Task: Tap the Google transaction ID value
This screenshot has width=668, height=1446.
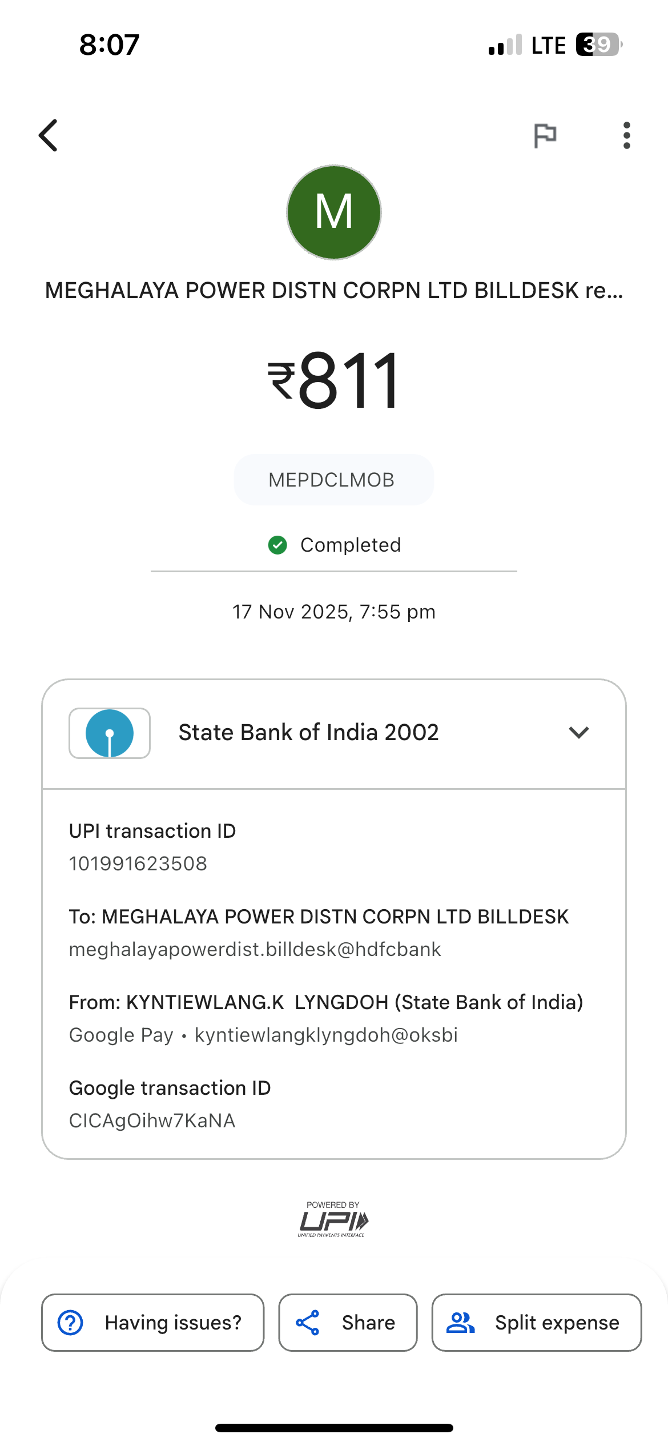Action: click(x=152, y=1120)
